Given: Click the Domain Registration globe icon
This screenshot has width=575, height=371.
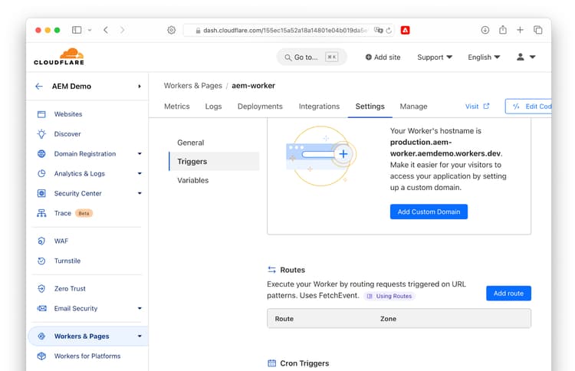Looking at the screenshot, I should click(41, 154).
